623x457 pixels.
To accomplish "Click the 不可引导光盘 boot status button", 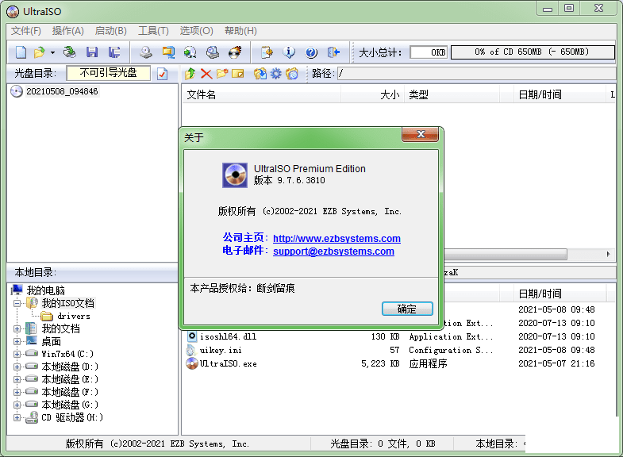I will (x=108, y=73).
